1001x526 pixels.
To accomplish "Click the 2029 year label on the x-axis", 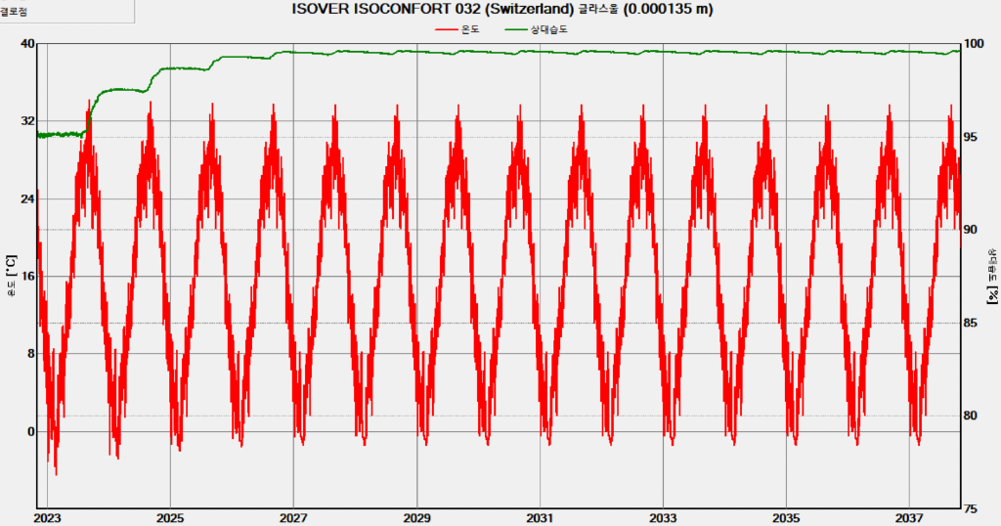I will (x=416, y=517).
